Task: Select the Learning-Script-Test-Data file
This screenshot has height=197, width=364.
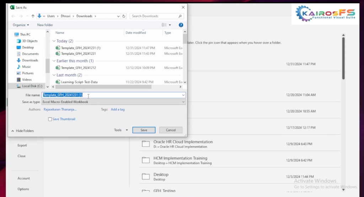Action: click(79, 82)
